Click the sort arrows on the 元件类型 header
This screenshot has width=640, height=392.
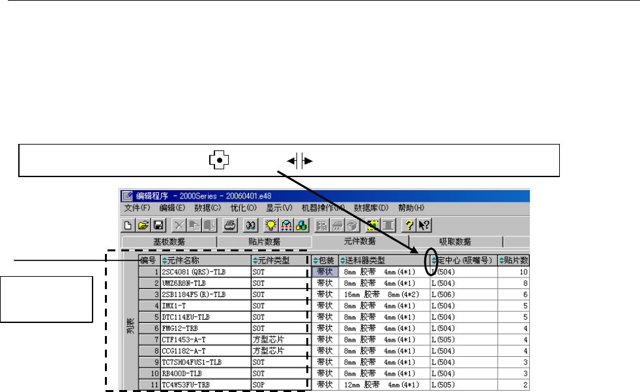[x=255, y=260]
